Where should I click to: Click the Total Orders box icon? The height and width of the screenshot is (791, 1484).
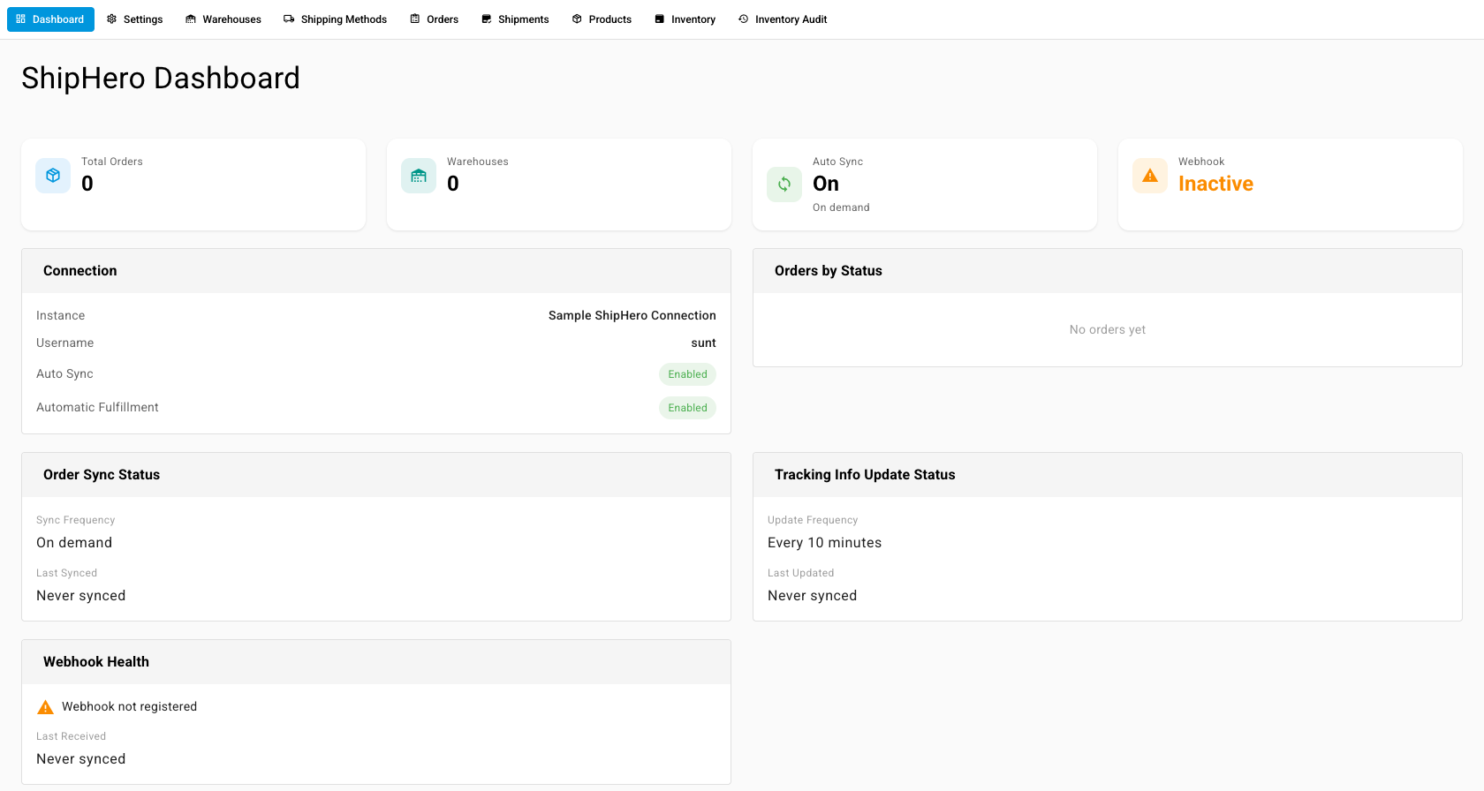tap(53, 176)
